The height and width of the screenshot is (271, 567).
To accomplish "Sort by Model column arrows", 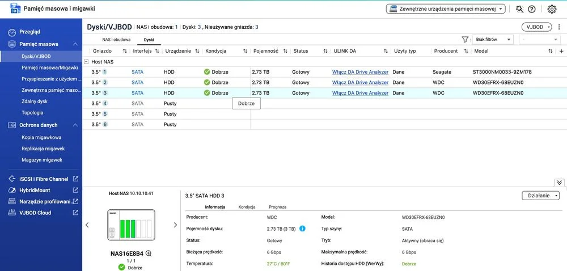I will pyautogui.click(x=551, y=52).
